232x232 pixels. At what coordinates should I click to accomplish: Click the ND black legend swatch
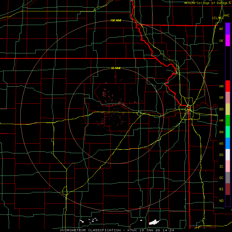228,201
